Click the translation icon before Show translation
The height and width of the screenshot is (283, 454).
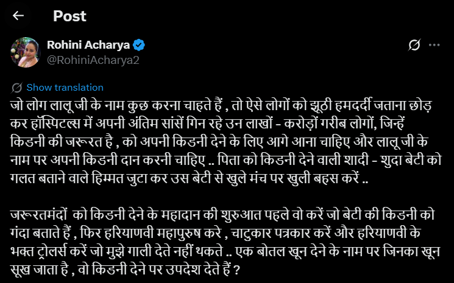pos(17,87)
